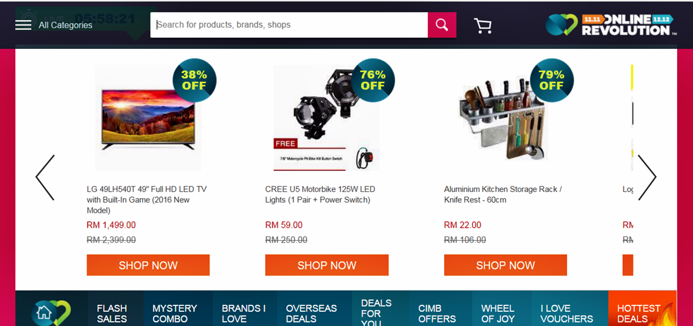Click the 38% OFF badge on LG TV
This screenshot has height=326, width=693.
click(195, 81)
